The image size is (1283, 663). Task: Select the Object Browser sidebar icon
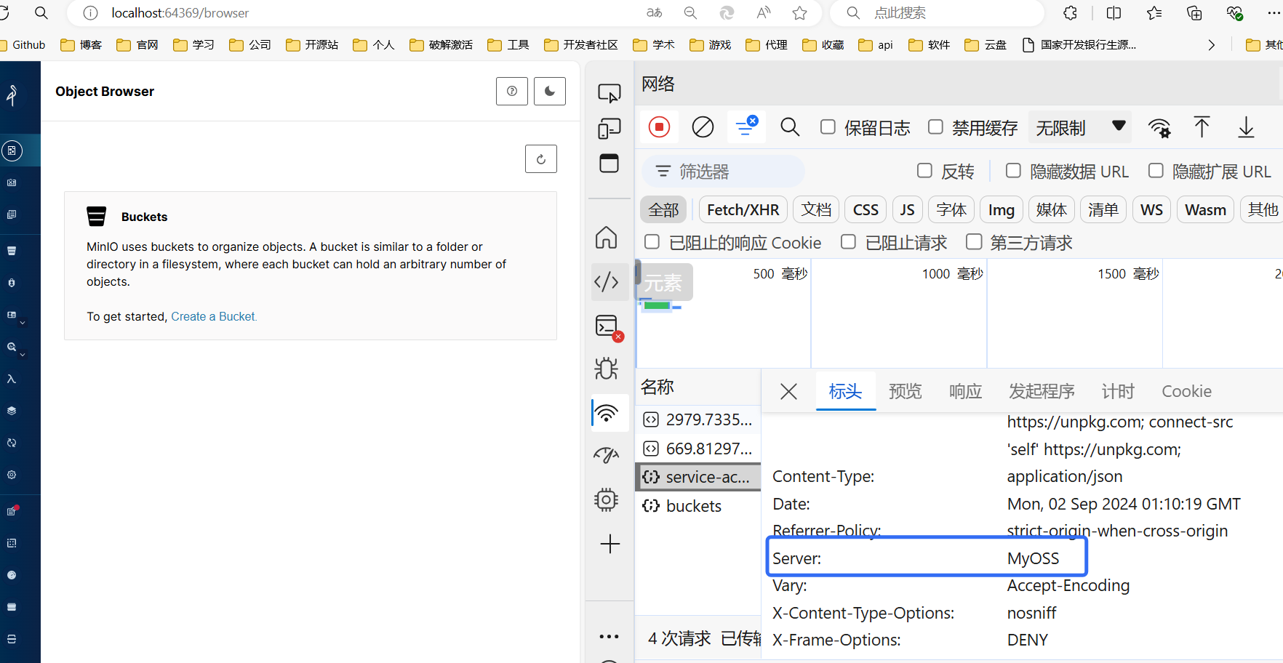[x=12, y=150]
